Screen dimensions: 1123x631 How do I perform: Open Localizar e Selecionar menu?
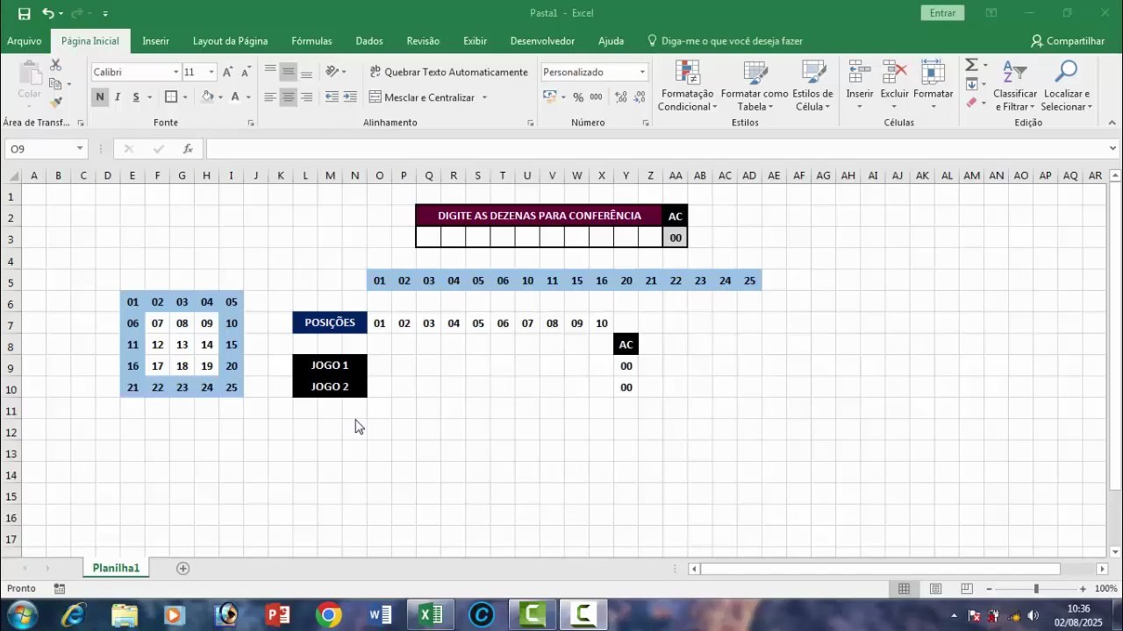coord(1067,86)
